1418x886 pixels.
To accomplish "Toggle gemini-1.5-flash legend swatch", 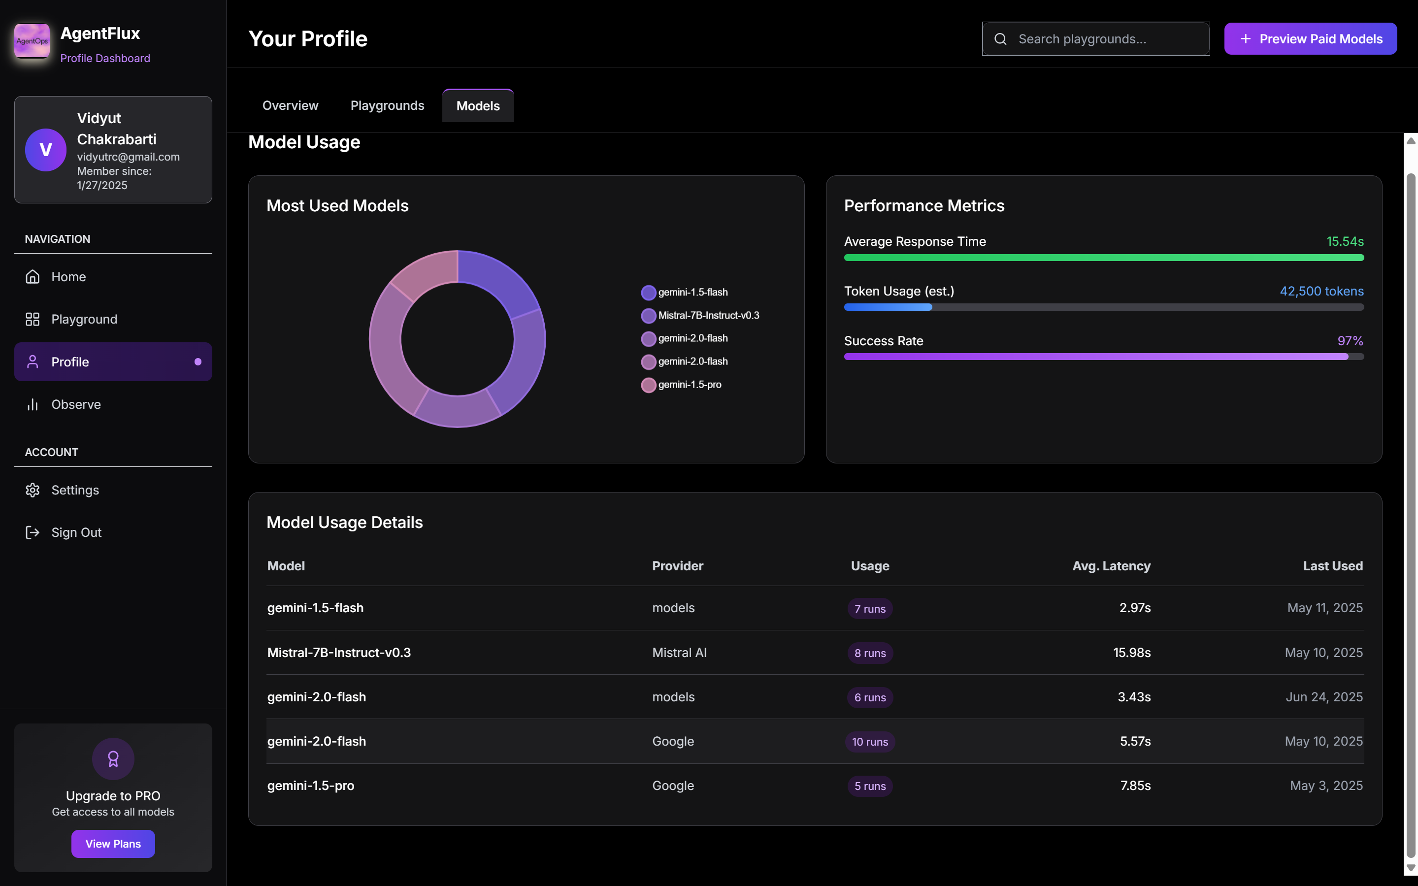I will (x=648, y=293).
